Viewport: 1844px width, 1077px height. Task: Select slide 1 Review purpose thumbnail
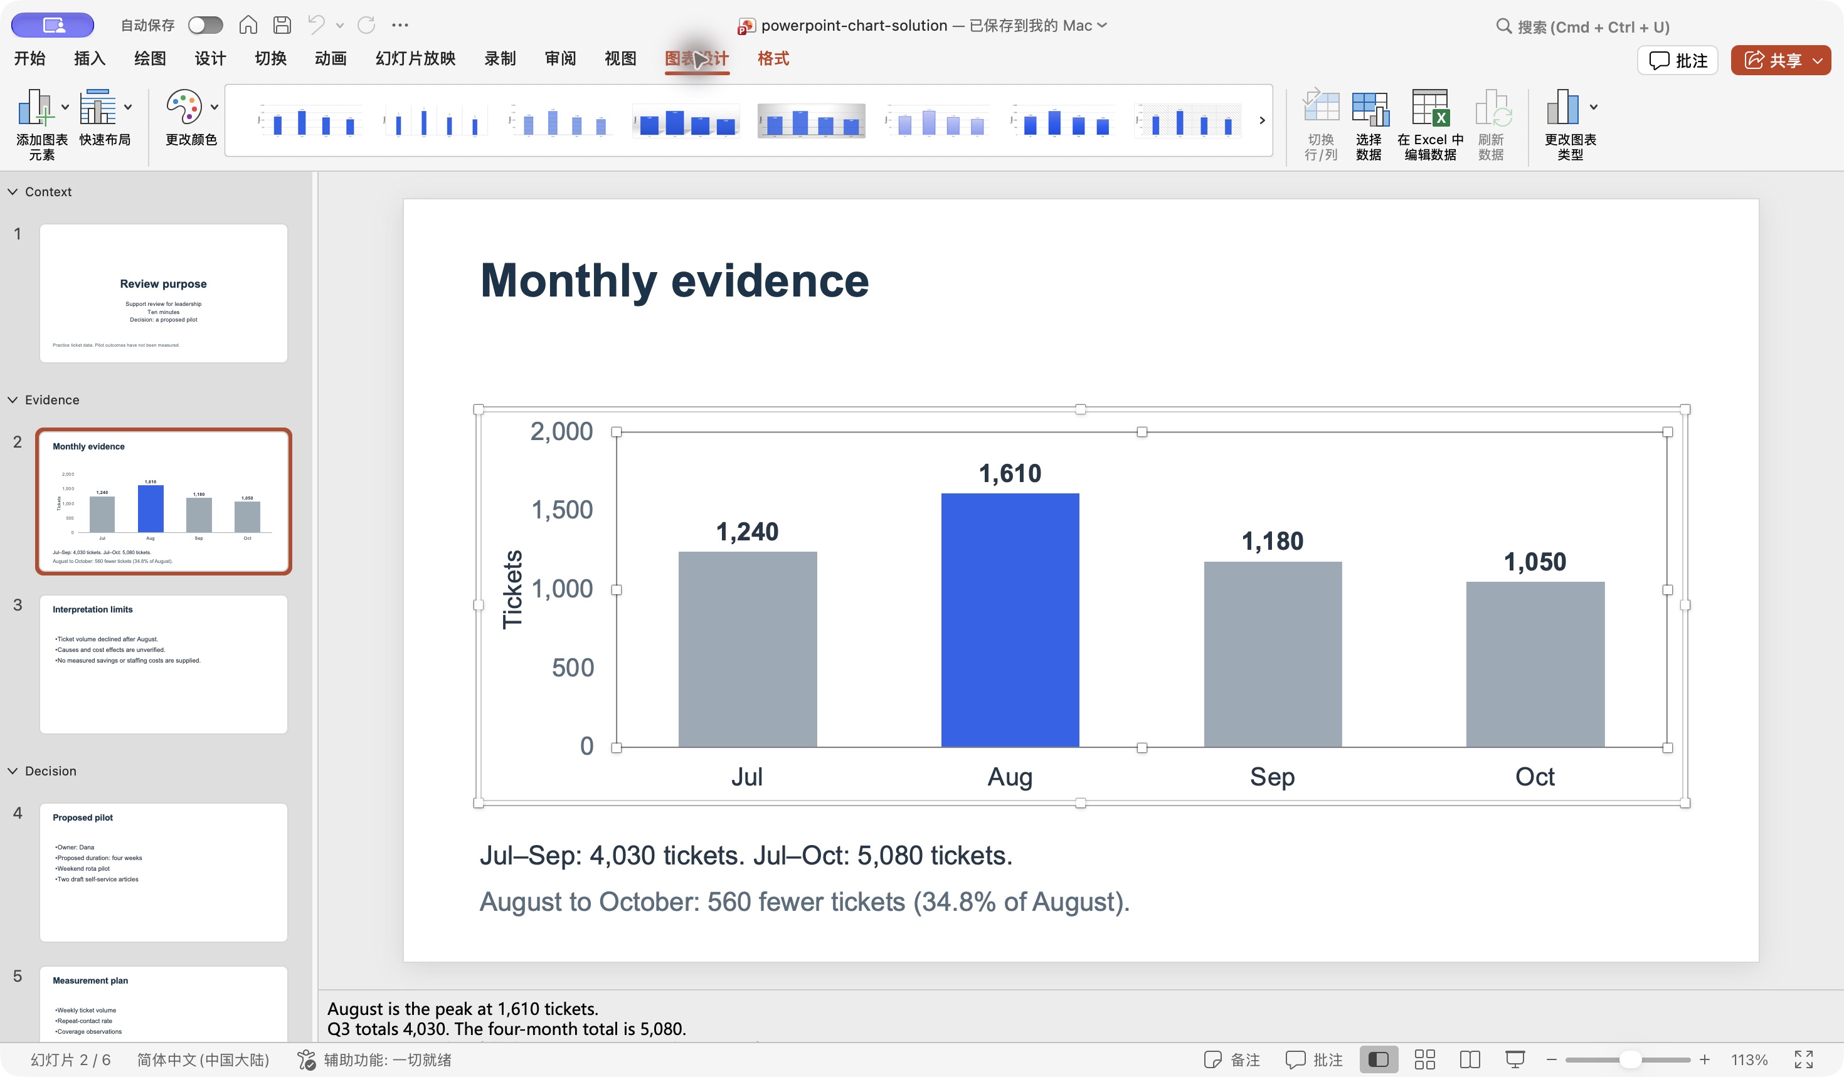tap(163, 293)
